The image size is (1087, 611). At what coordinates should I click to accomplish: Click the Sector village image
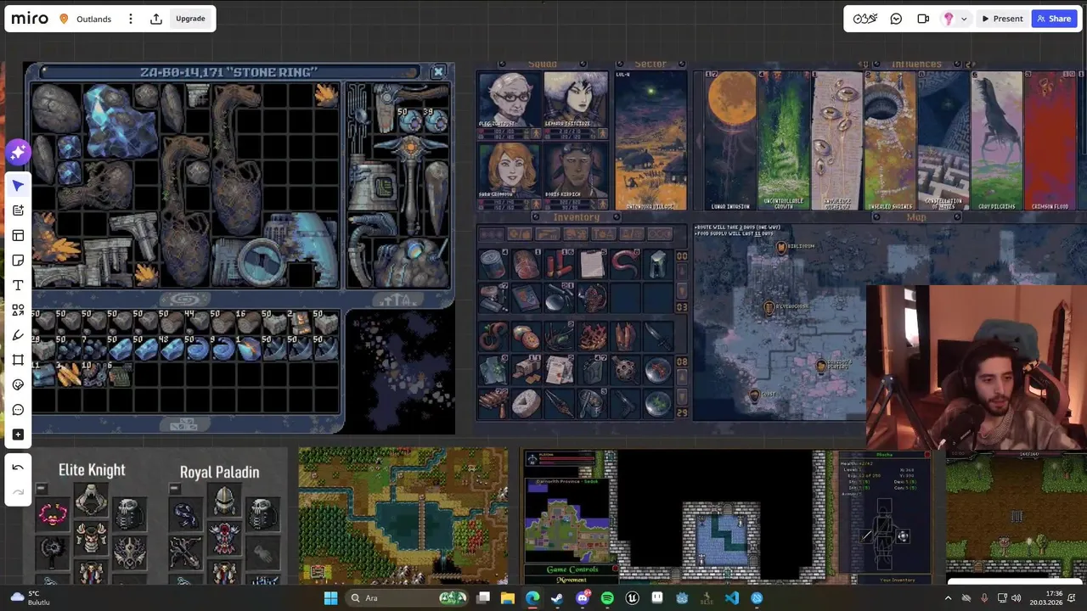(x=651, y=140)
